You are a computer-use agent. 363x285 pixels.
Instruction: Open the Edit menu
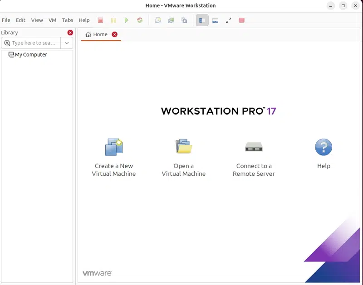(x=20, y=20)
